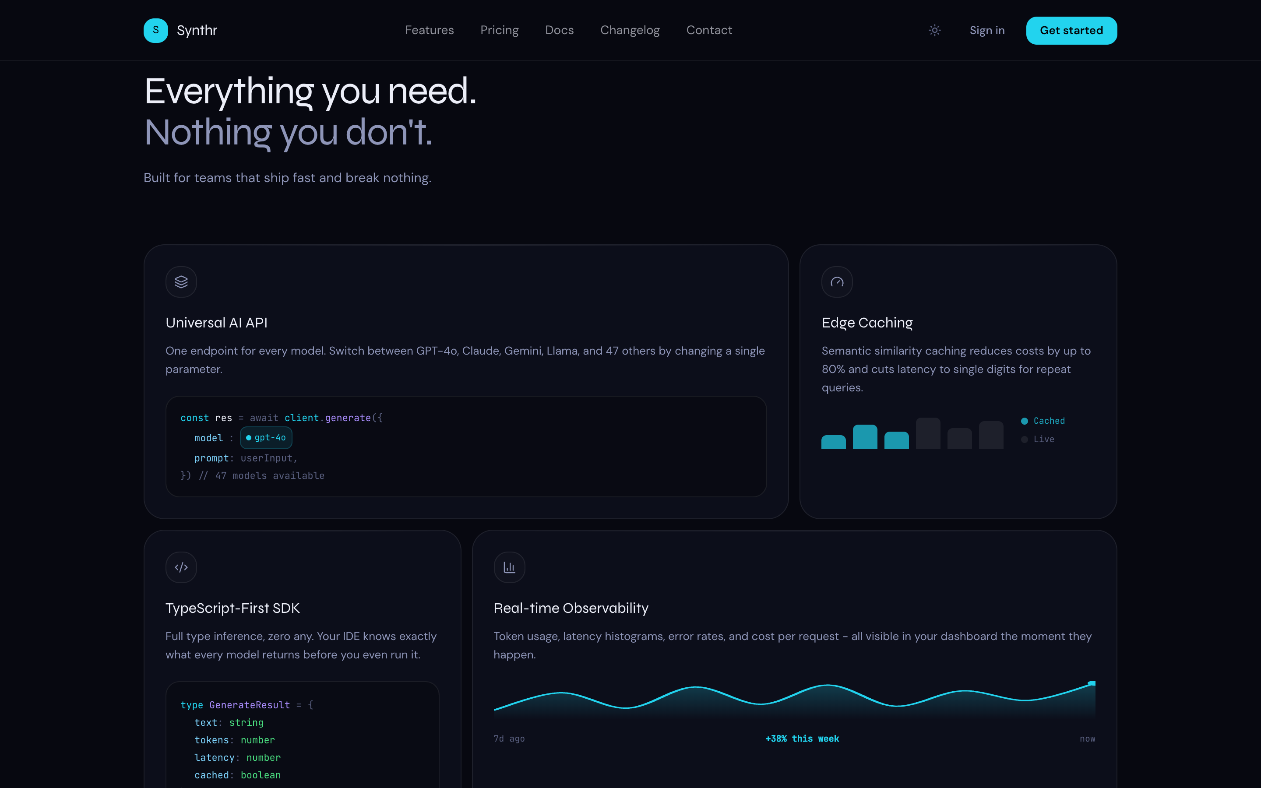This screenshot has height=788, width=1261.
Task: Open the Features nav item
Action: tap(430, 30)
